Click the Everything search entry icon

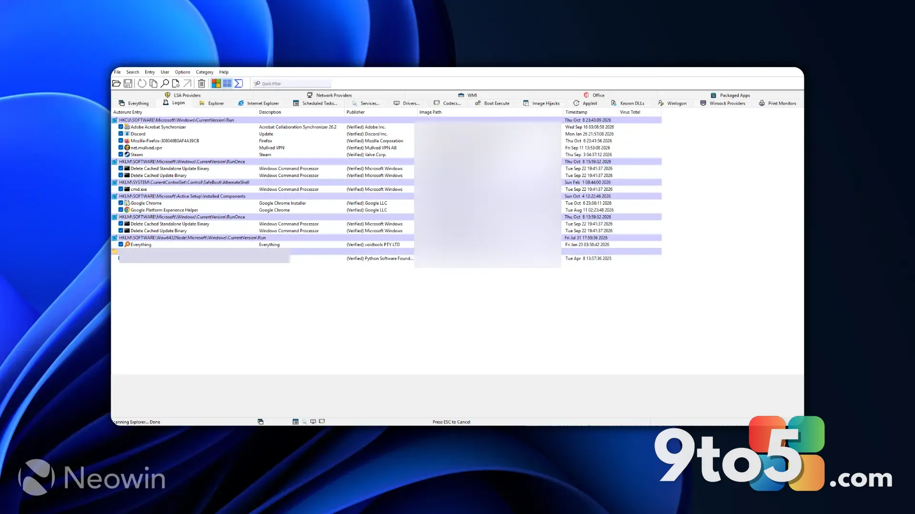[127, 244]
